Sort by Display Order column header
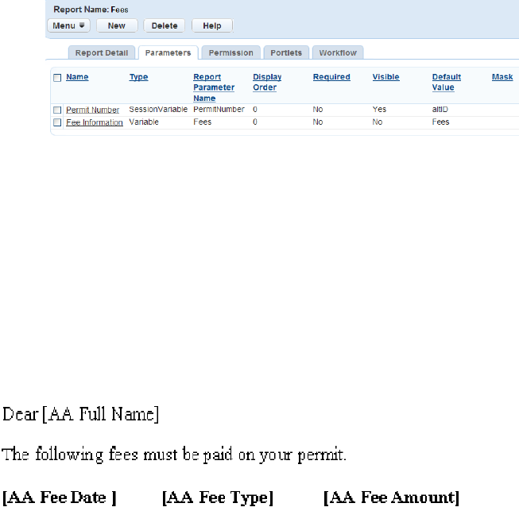The height and width of the screenshot is (511, 519). (x=267, y=82)
